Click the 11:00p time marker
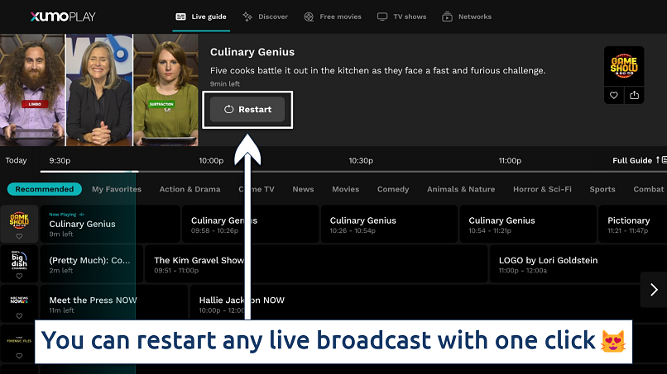Image resolution: width=667 pixels, height=374 pixels. pos(510,160)
